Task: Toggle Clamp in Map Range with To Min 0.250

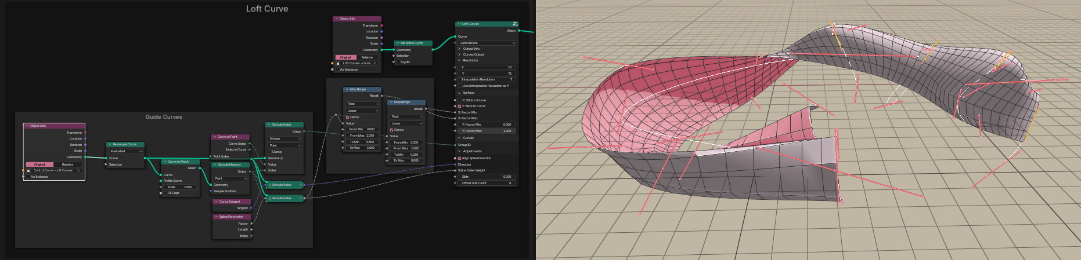Action: pos(392,130)
